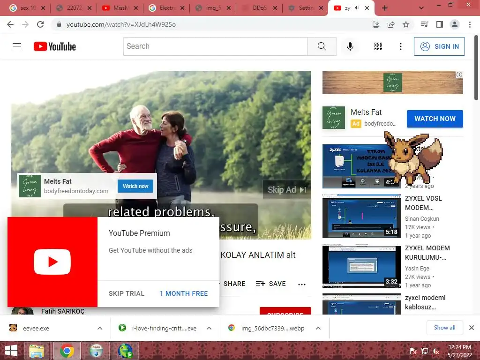Toggle Chrome side panel icon

pos(440,24)
